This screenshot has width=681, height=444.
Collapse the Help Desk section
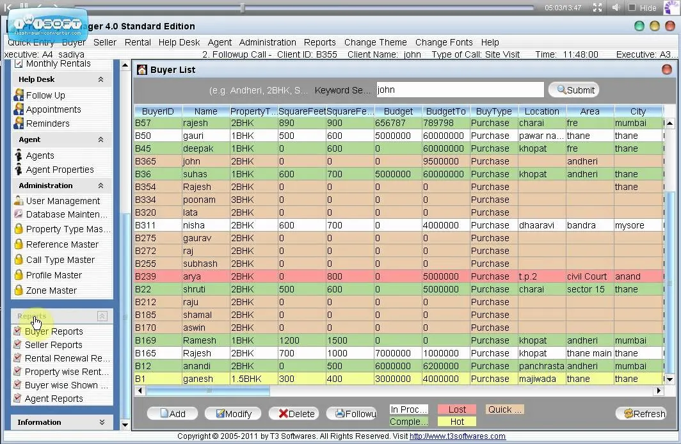100,79
